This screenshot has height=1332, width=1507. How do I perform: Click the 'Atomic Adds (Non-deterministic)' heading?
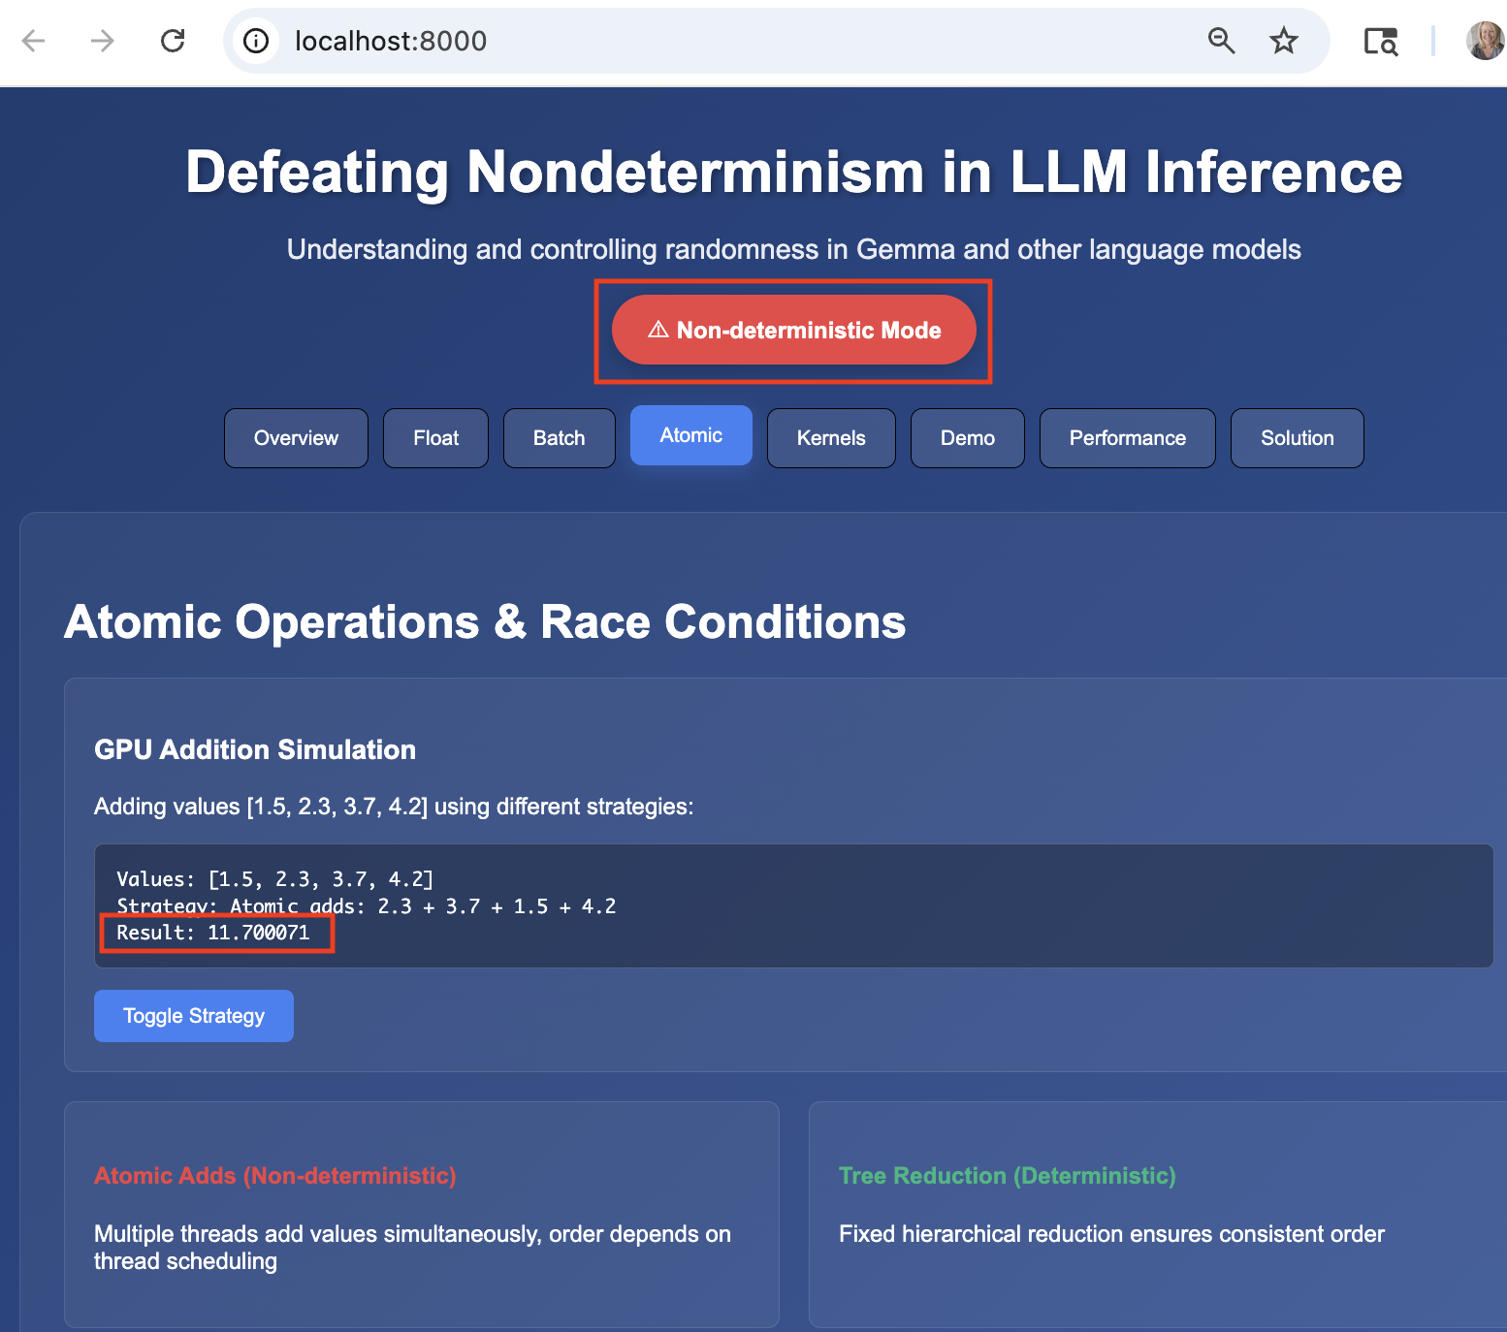pyautogui.click(x=274, y=1176)
